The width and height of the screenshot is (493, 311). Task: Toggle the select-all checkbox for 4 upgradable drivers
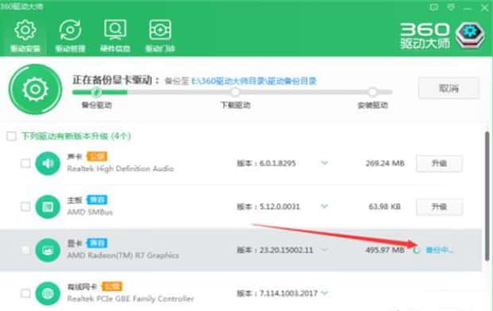11,136
